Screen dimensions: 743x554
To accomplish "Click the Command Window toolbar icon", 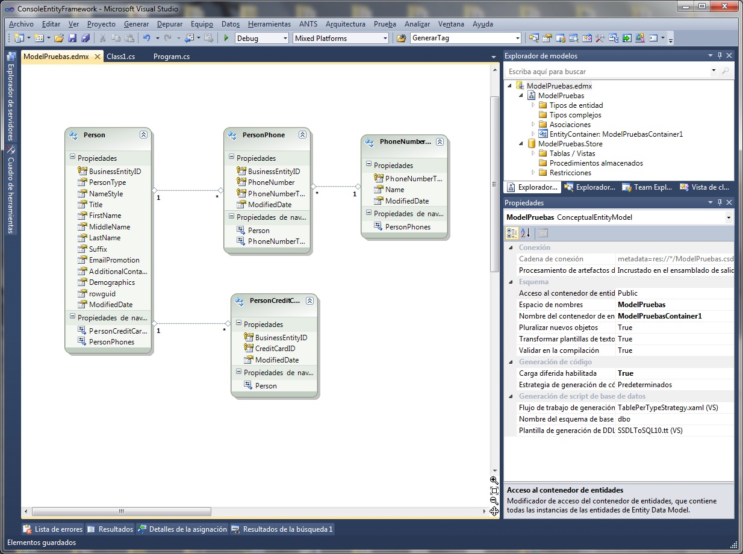I will (653, 38).
